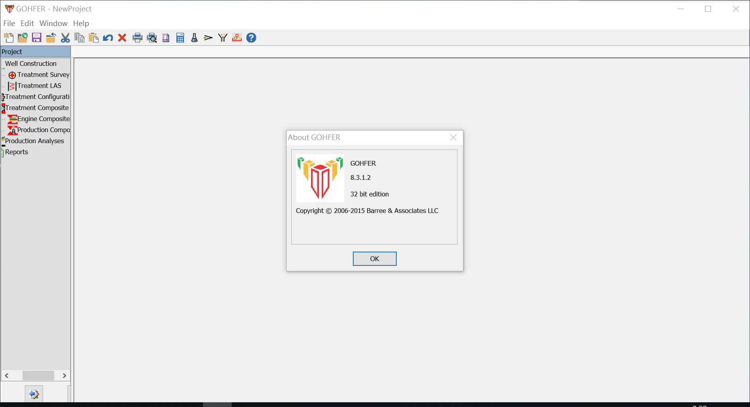Click OK in About GOHFER dialog
Image resolution: width=750 pixels, height=407 pixels.
coord(375,259)
